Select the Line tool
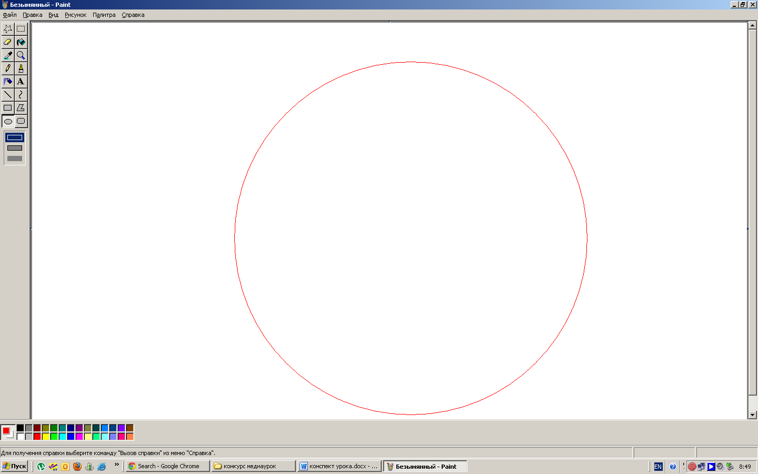758x474 pixels. click(8, 95)
